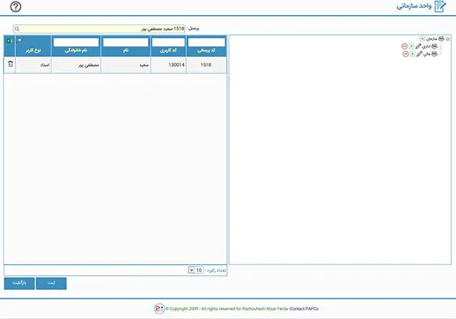Open the Contact PAFCo link
Viewport: 456px width, 319px height.
[304, 308]
